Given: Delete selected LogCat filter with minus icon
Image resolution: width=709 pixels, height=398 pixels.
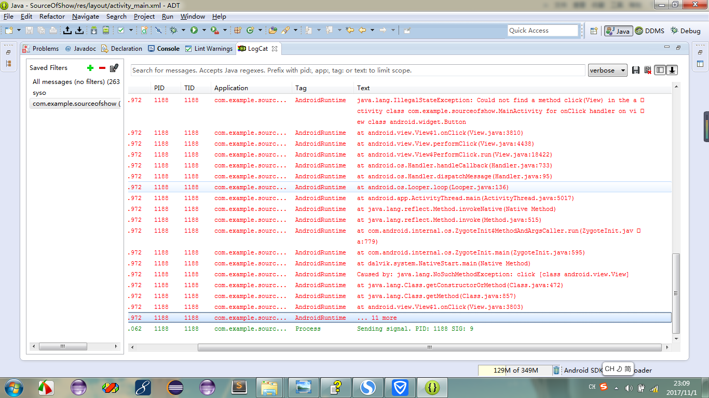Looking at the screenshot, I should tap(102, 68).
